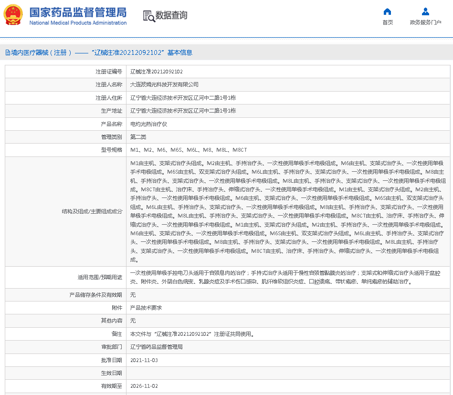Click the 国家药品监督管理局 title
Viewport: 453px width, 395px height.
[78, 12]
